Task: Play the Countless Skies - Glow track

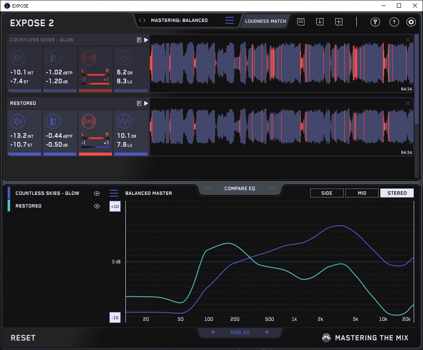Action: click(146, 40)
